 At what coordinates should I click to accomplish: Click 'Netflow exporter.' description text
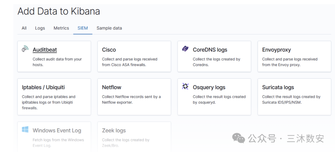click(117, 102)
